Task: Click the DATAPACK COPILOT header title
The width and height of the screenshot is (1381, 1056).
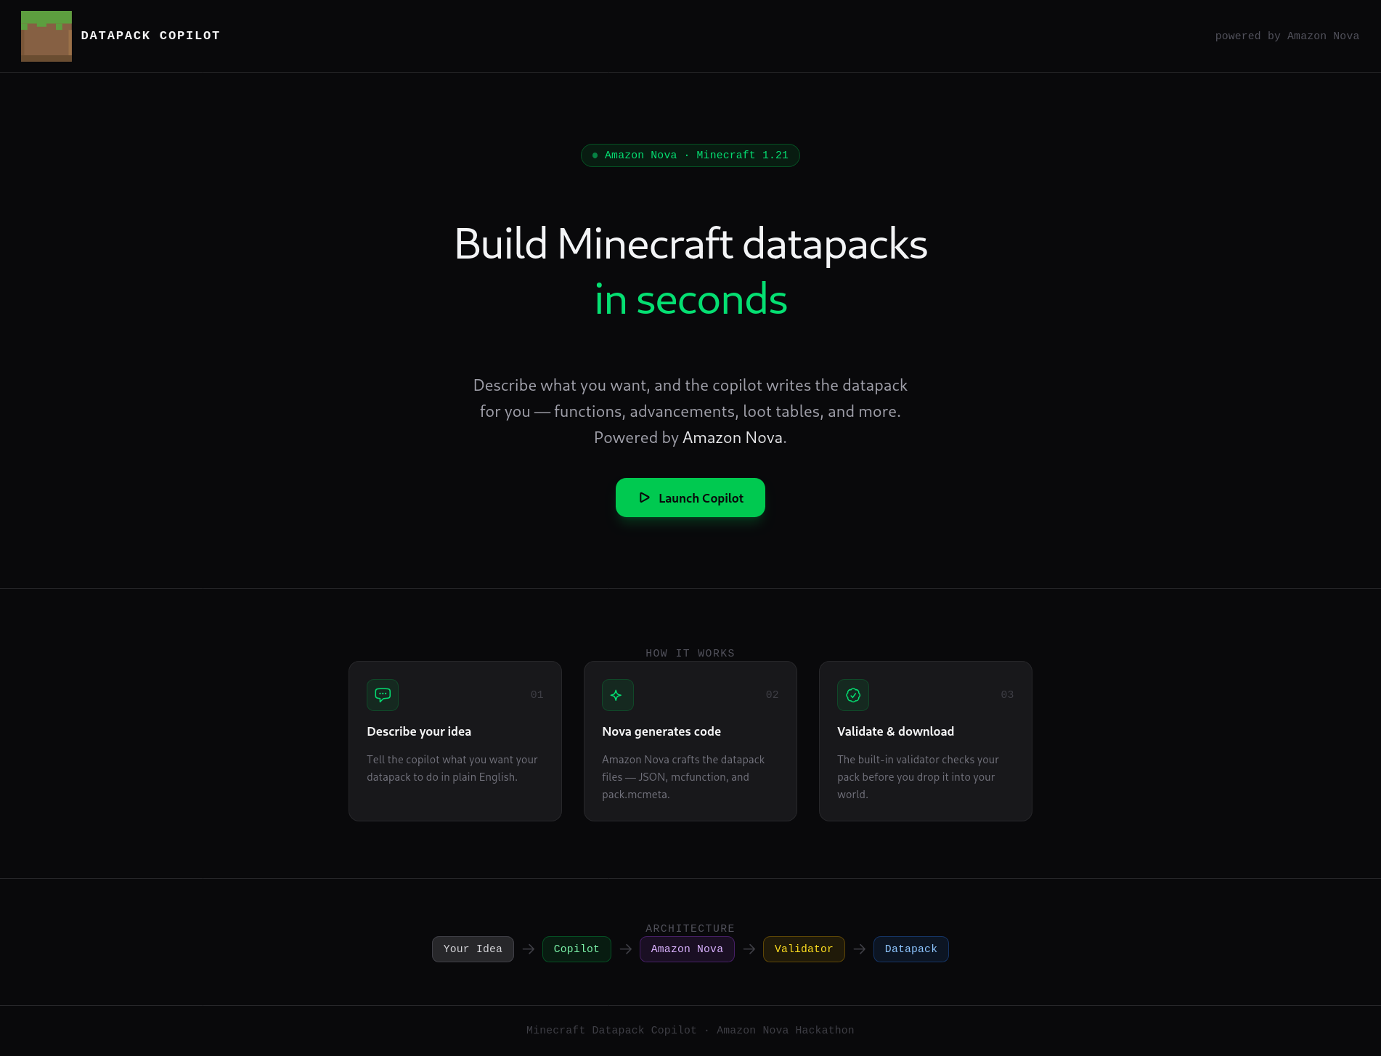Action: (x=150, y=36)
